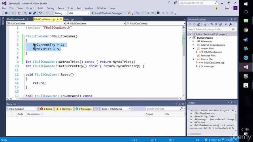Expand the References node

(x=193, y=41)
